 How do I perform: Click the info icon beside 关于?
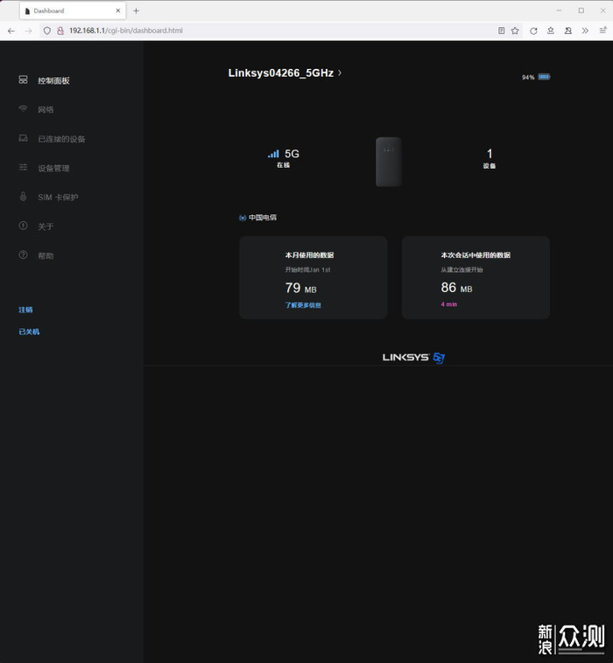[x=23, y=226]
